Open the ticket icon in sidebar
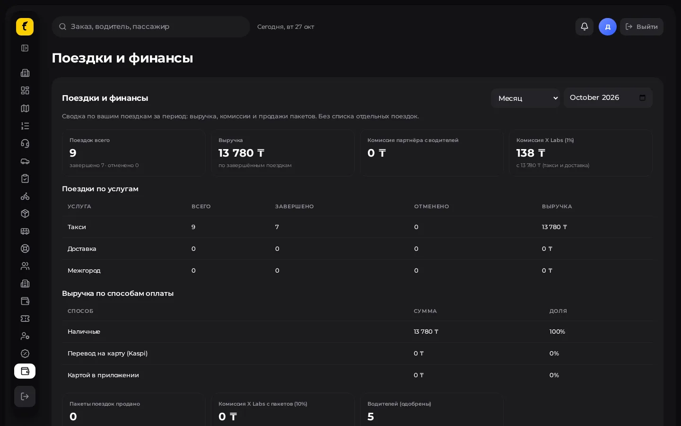This screenshot has width=681, height=426. (25, 319)
